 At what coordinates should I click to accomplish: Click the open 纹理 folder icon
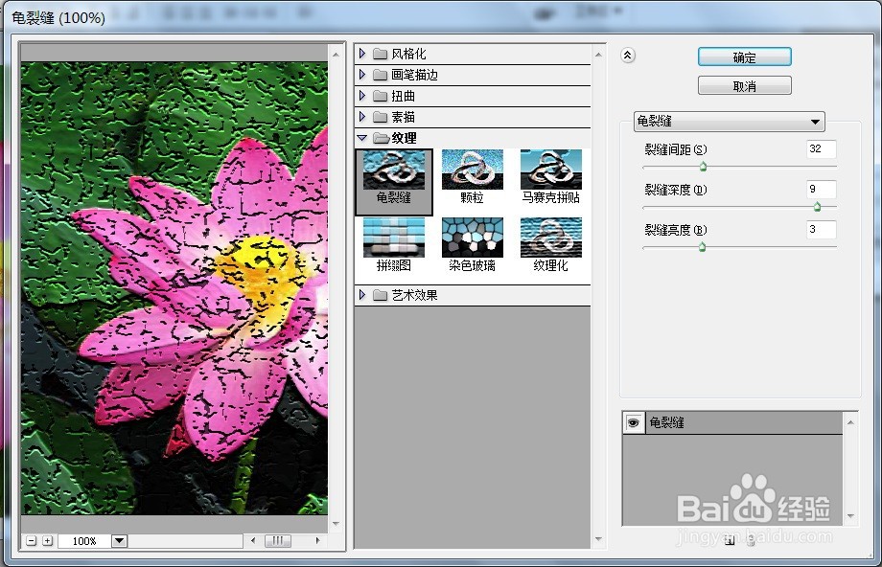381,138
